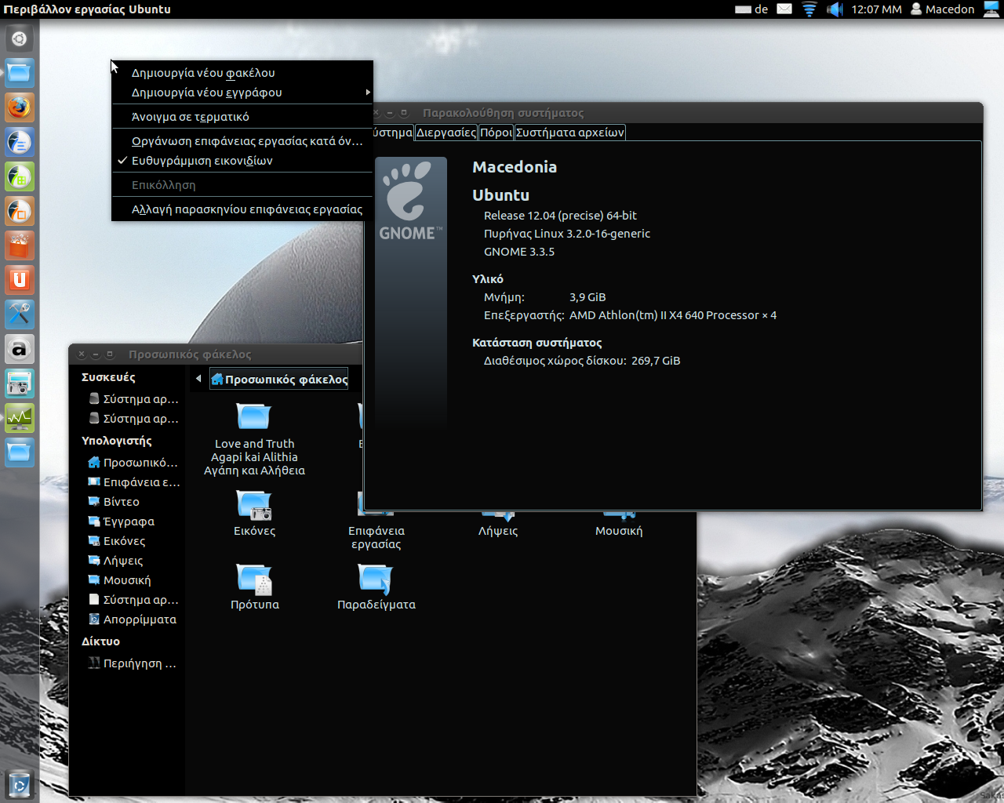Click System Monitor graph icon in launcher
This screenshot has height=803, width=1004.
20,419
